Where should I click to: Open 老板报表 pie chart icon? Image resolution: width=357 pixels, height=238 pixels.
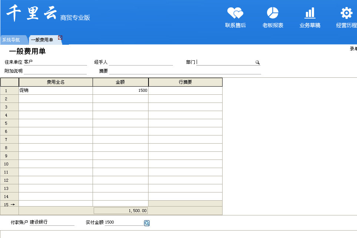pos(273,13)
